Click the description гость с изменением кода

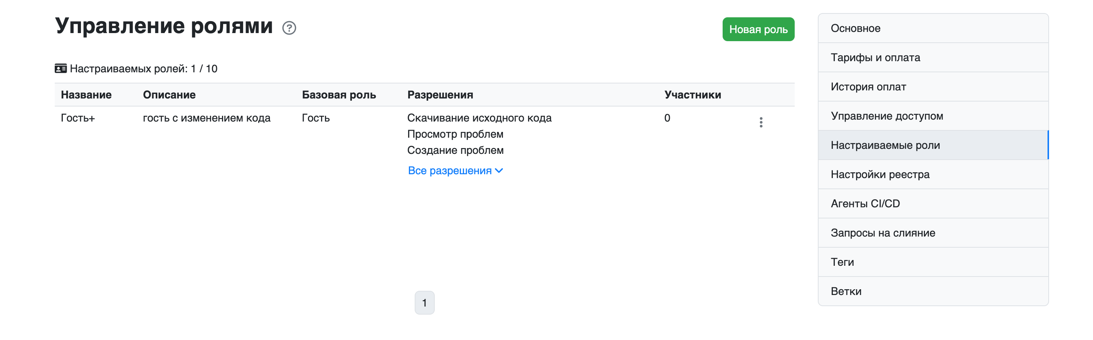207,118
